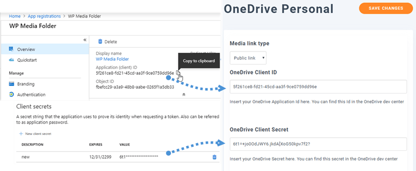Click the Delete button label
This screenshot has height=171, width=416.
[x=111, y=42]
